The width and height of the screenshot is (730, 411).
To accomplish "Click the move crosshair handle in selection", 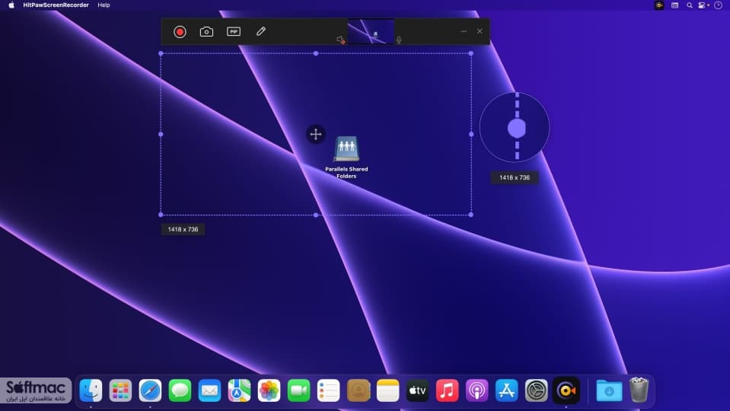I will [316, 134].
